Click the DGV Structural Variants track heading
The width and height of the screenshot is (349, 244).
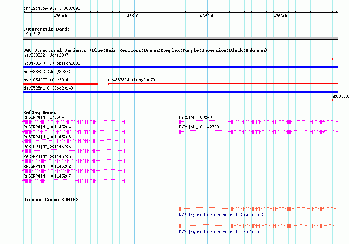click(x=145, y=50)
